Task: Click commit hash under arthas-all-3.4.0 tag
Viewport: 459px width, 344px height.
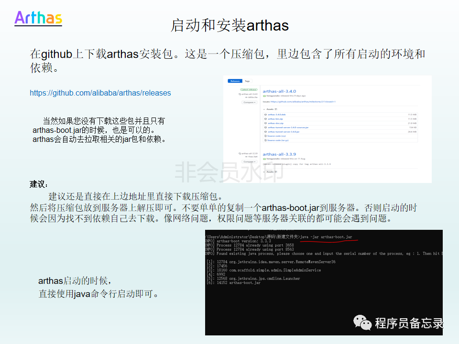Action: click(251, 97)
